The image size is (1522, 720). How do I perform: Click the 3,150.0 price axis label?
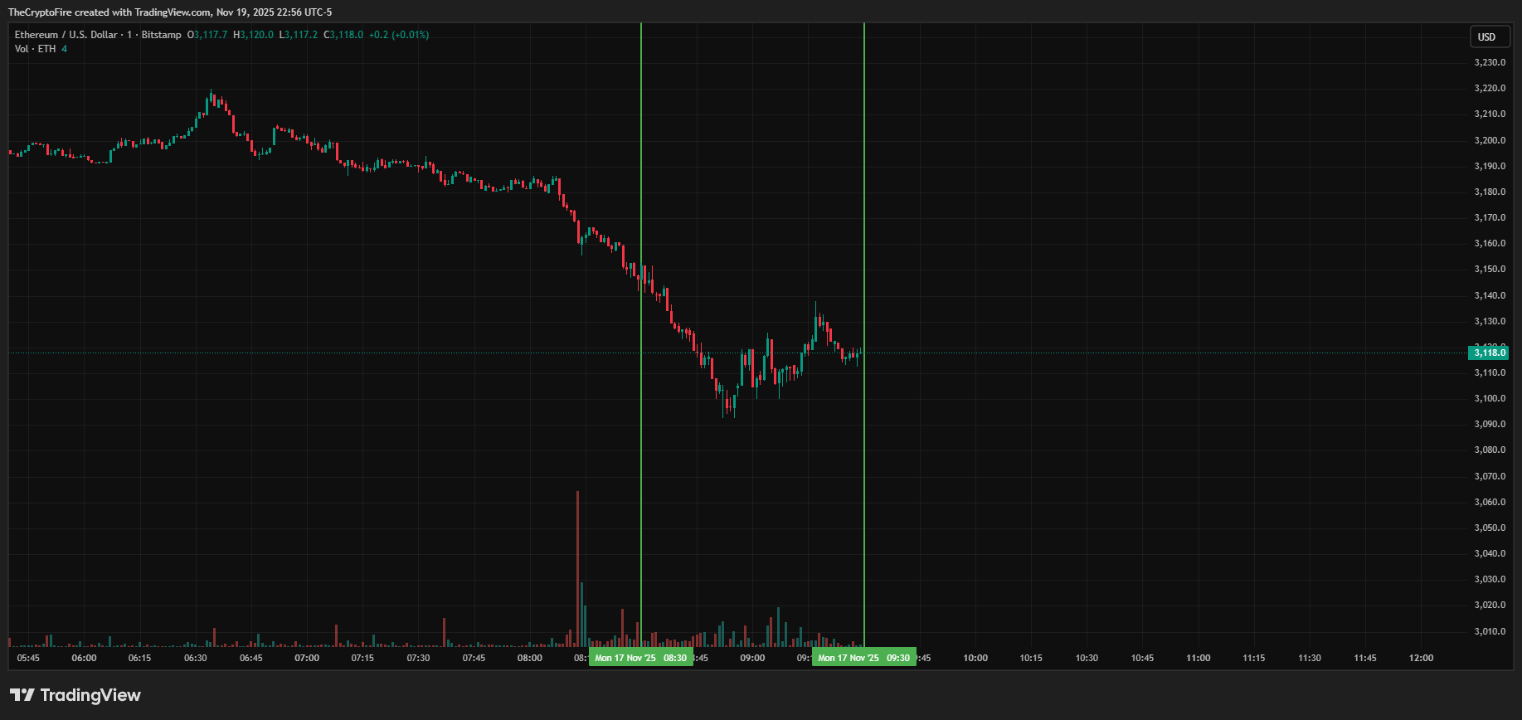(1490, 270)
